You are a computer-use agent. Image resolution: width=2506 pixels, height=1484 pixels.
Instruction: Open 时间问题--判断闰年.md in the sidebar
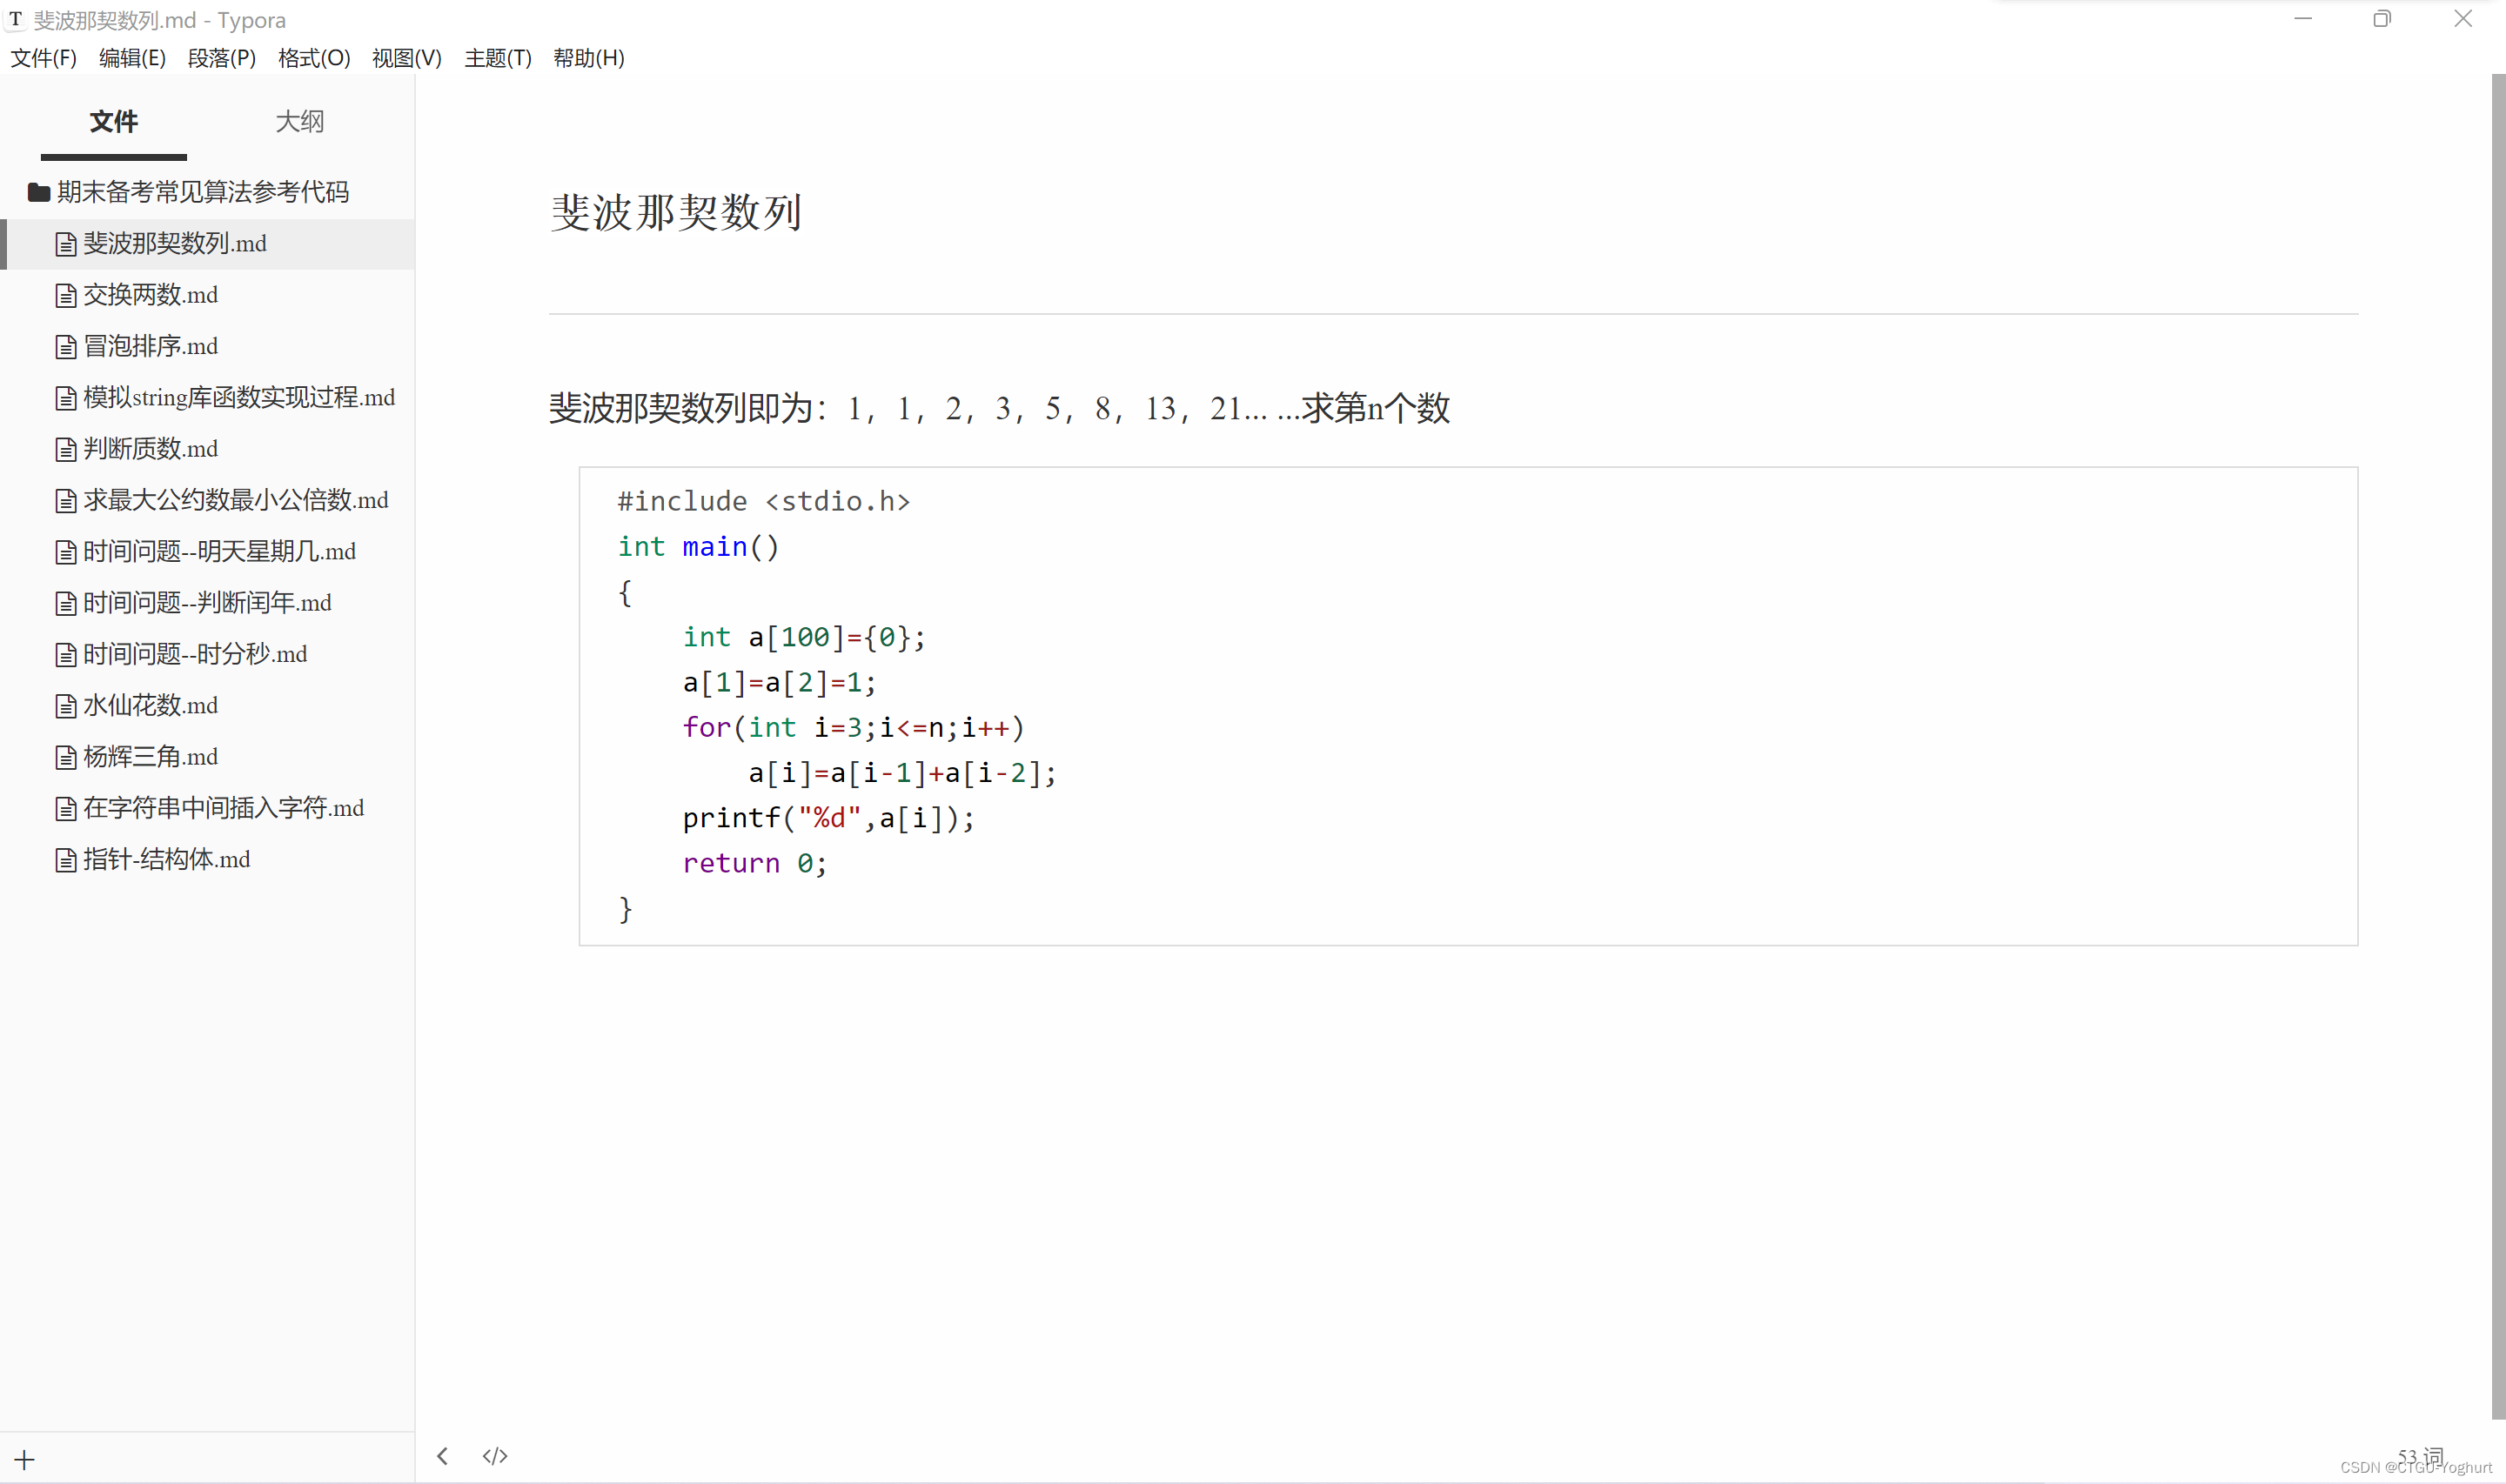[206, 603]
